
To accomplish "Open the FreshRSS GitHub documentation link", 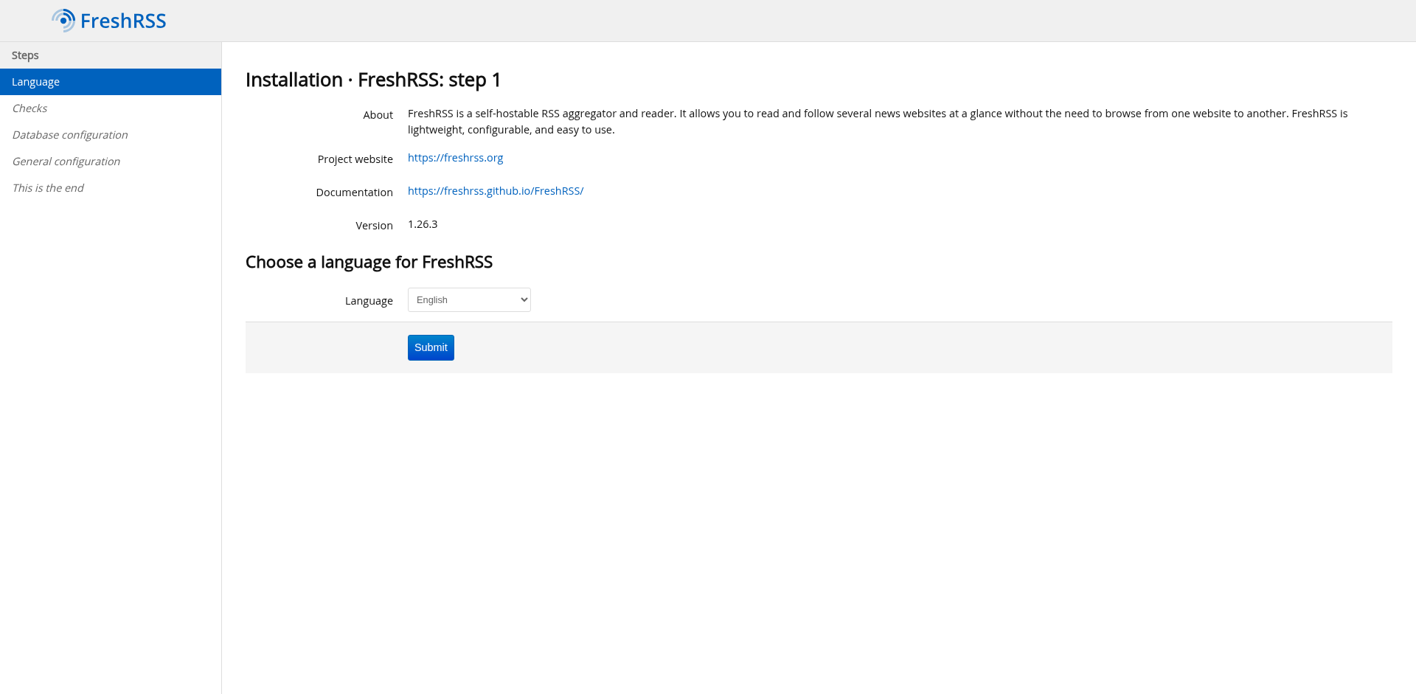I will click(496, 191).
